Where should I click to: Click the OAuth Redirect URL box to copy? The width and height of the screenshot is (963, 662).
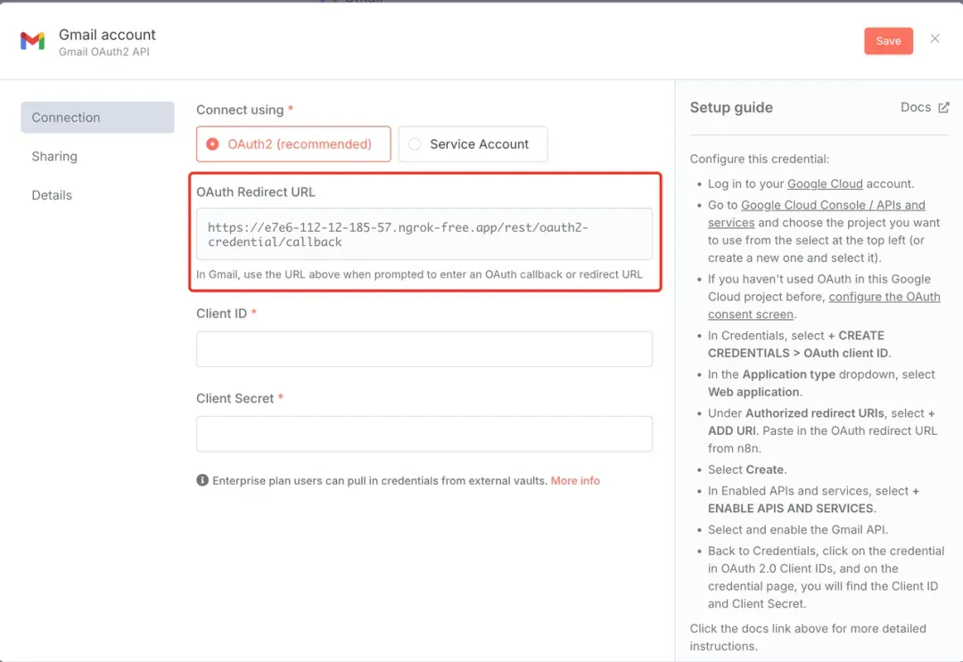424,233
